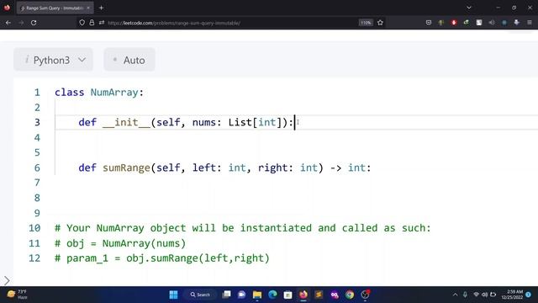This screenshot has width=538, height=303.
Task: Open the Wi-Fi network tray icon
Action: 476,295
